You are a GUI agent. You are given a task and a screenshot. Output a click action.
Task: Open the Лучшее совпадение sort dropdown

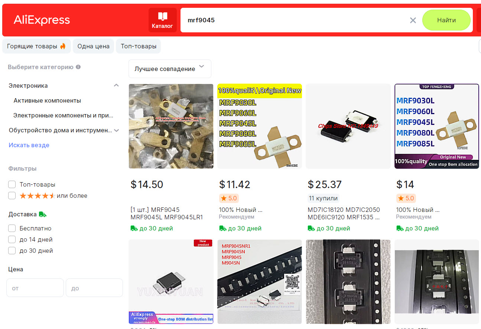[x=170, y=69]
